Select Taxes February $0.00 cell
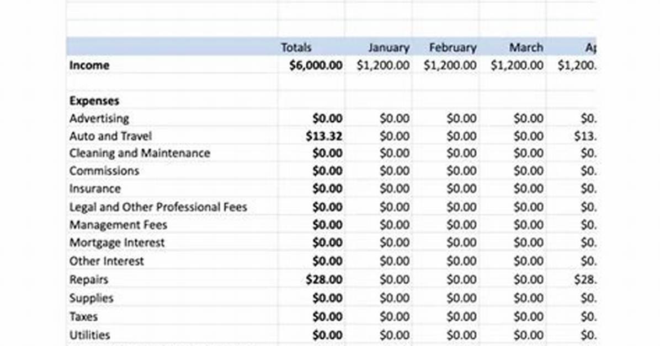 click(x=461, y=317)
